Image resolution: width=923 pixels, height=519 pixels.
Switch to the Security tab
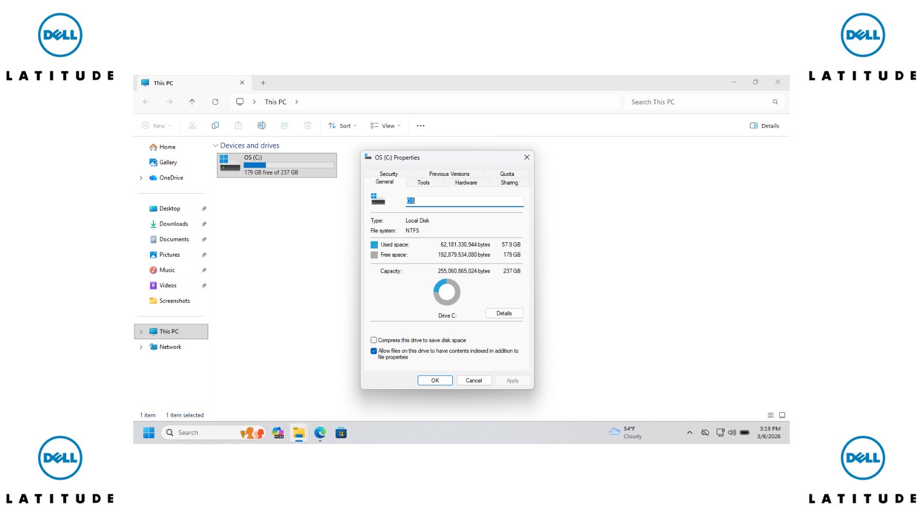coord(389,174)
